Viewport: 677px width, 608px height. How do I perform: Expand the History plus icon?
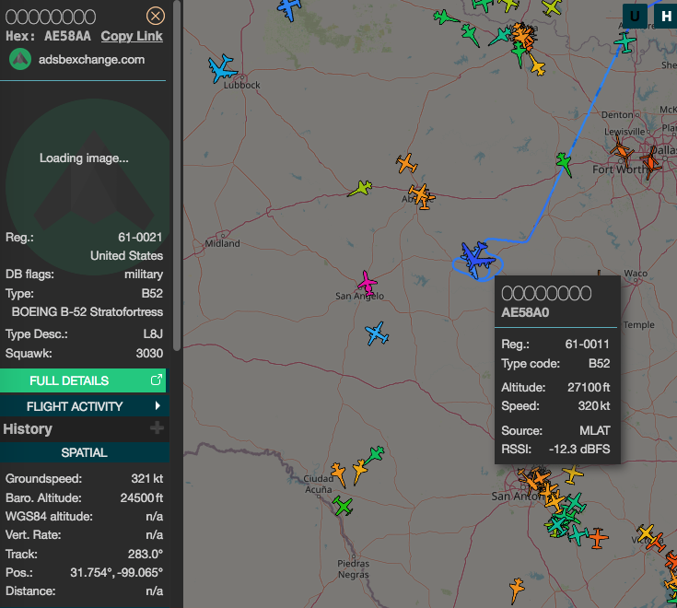157,428
